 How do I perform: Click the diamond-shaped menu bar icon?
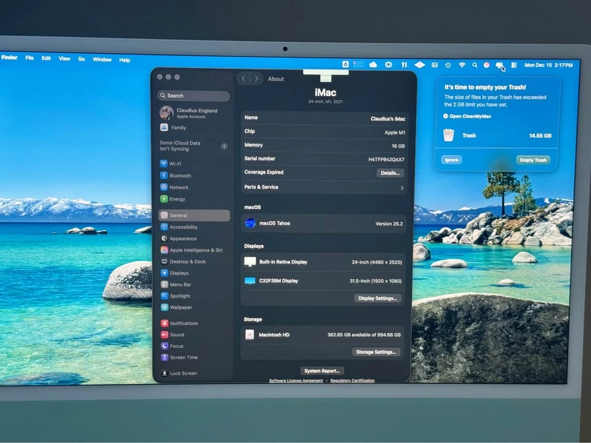pyautogui.click(x=419, y=65)
